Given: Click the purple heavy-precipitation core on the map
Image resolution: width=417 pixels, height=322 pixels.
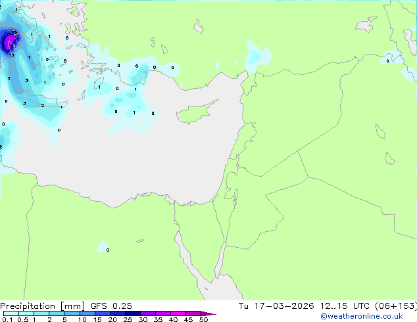Looking at the screenshot, I should coord(10,43).
